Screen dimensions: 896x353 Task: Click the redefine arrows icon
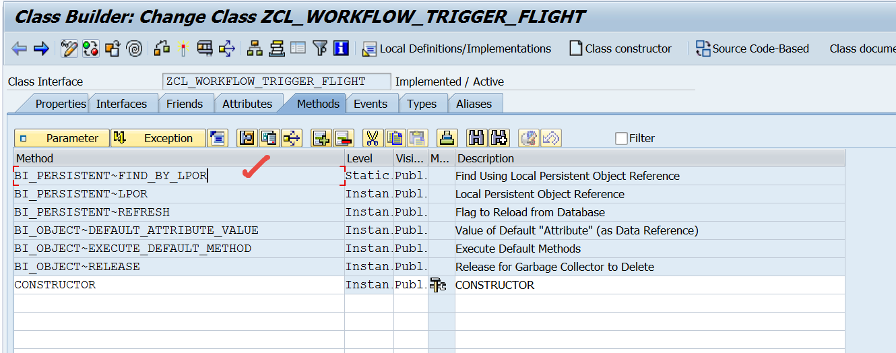[292, 138]
